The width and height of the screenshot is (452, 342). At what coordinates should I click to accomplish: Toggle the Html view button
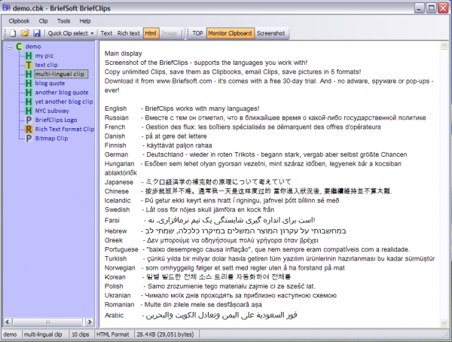151,33
